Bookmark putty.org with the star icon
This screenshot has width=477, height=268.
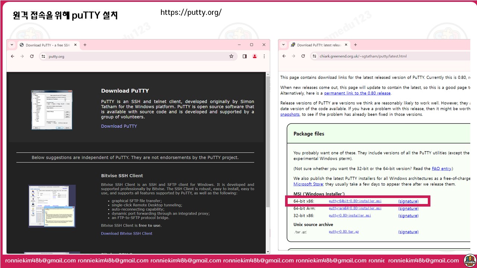(x=231, y=56)
